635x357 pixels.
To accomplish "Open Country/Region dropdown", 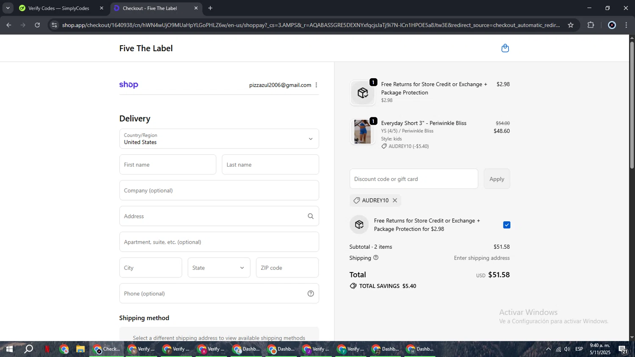I will click(219, 139).
